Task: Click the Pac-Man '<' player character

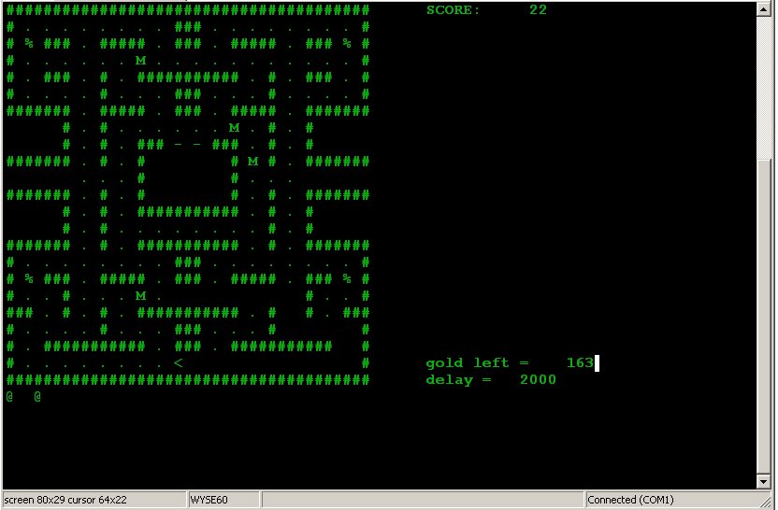Action: [x=178, y=362]
